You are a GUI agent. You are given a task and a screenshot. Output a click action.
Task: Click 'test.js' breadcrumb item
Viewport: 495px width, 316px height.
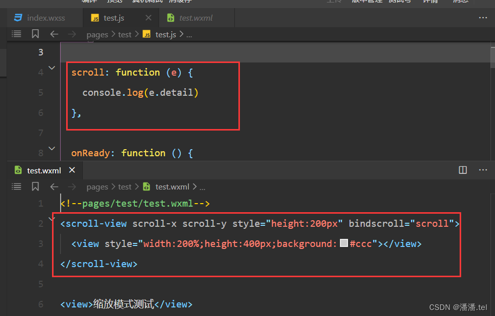click(x=166, y=35)
